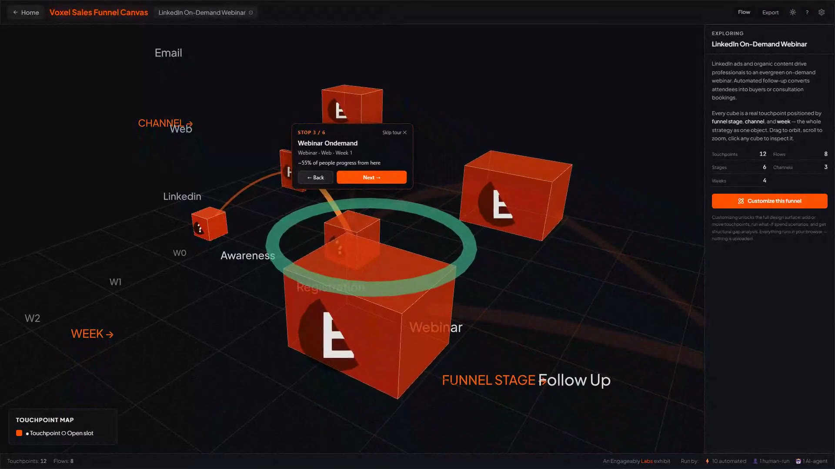Click the Touchpoints: 12 status bar entry
This screenshot has height=469, width=835.
pos(27,461)
